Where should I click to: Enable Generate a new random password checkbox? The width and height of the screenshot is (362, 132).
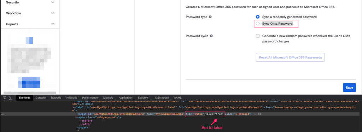(258, 36)
